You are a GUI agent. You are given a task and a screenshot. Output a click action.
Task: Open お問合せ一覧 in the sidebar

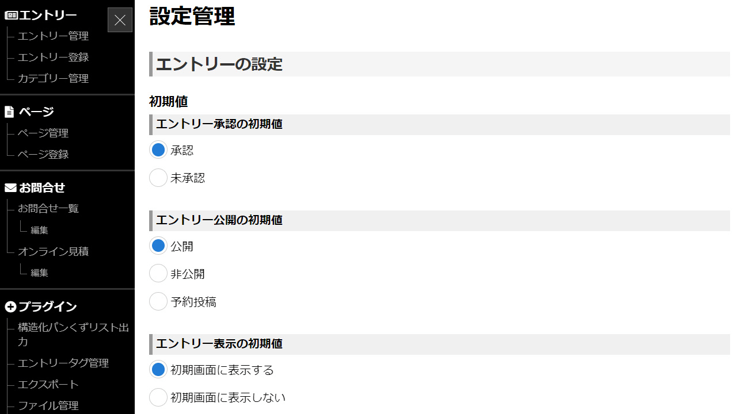pos(48,209)
